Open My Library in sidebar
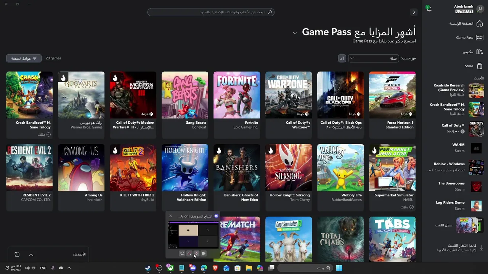This screenshot has height=274, width=488. (472, 52)
